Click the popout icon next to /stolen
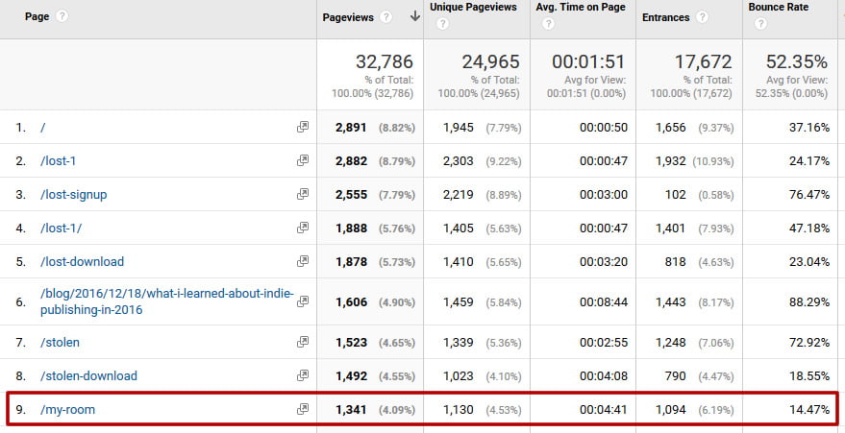Viewport: 845px width, 433px height. tap(303, 343)
